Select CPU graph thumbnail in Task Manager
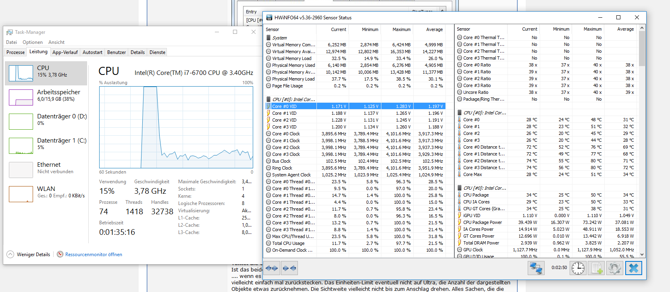 tap(21, 73)
